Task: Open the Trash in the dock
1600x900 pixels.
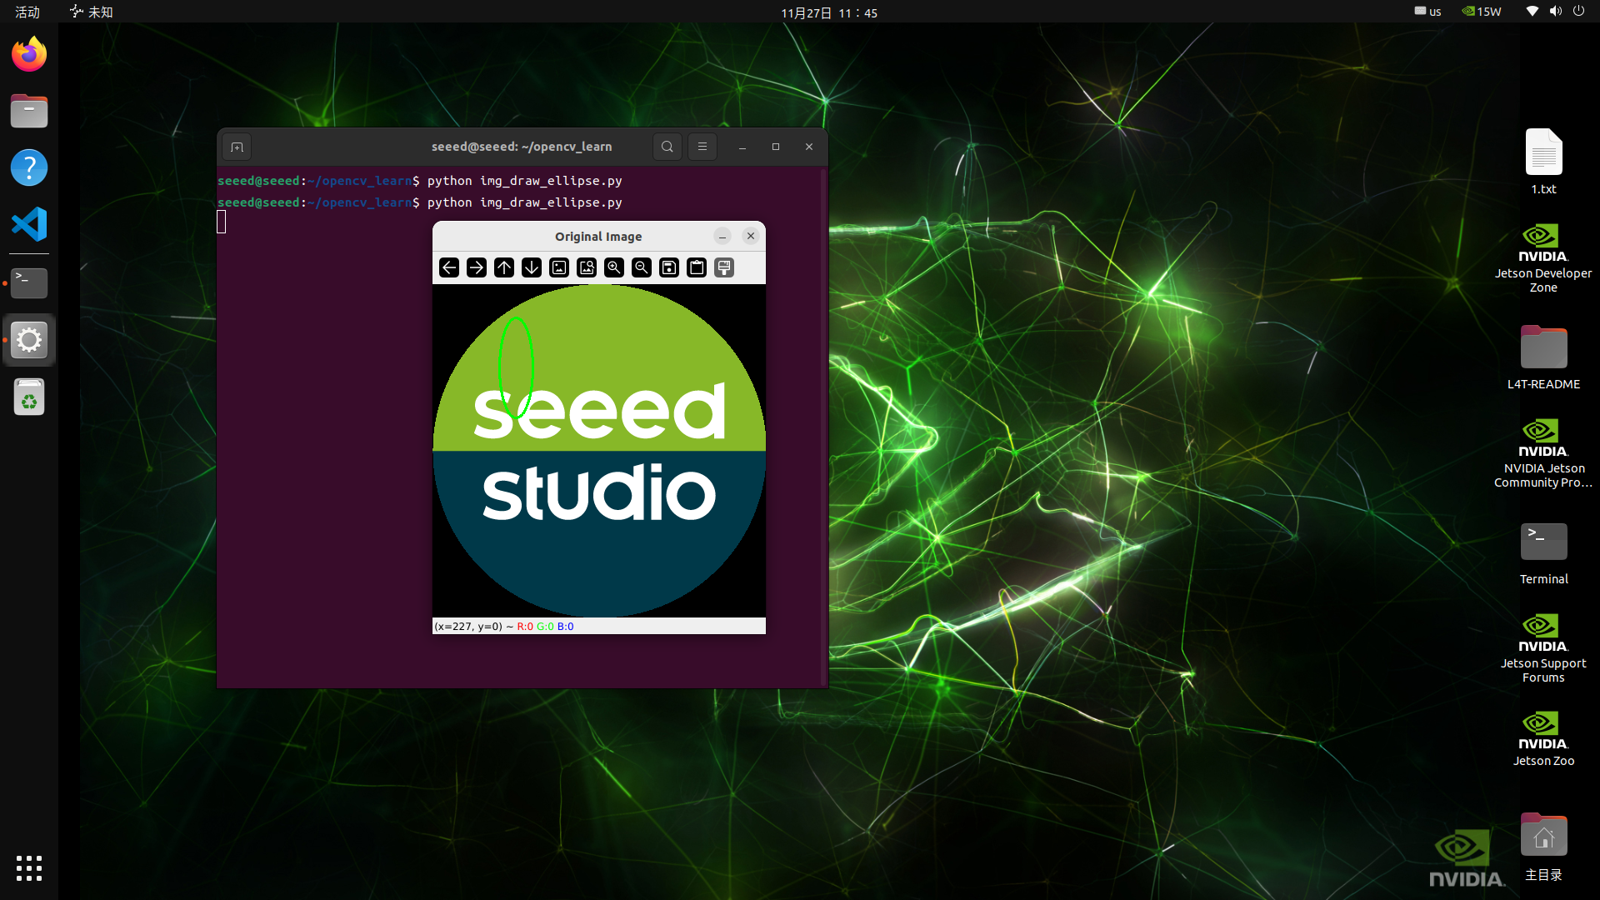Action: (x=29, y=397)
